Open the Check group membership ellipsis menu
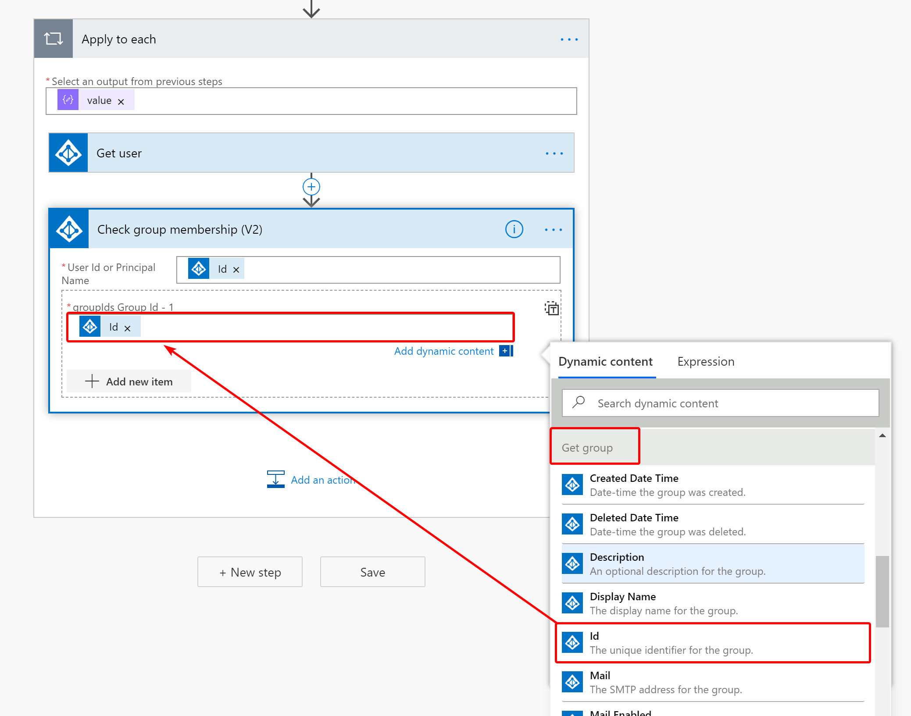Image resolution: width=911 pixels, height=716 pixels. (553, 230)
